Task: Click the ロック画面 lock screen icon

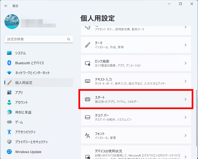Action: pos(87,63)
